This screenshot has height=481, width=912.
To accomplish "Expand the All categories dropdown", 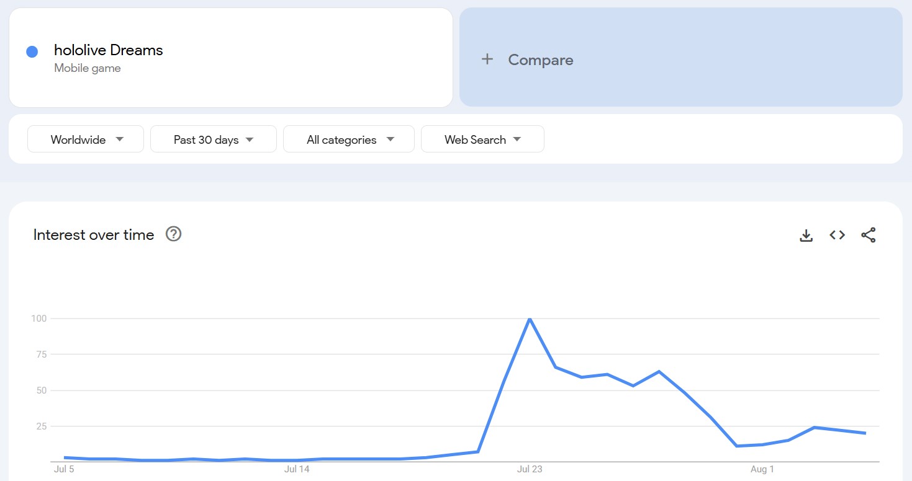I will pos(349,139).
